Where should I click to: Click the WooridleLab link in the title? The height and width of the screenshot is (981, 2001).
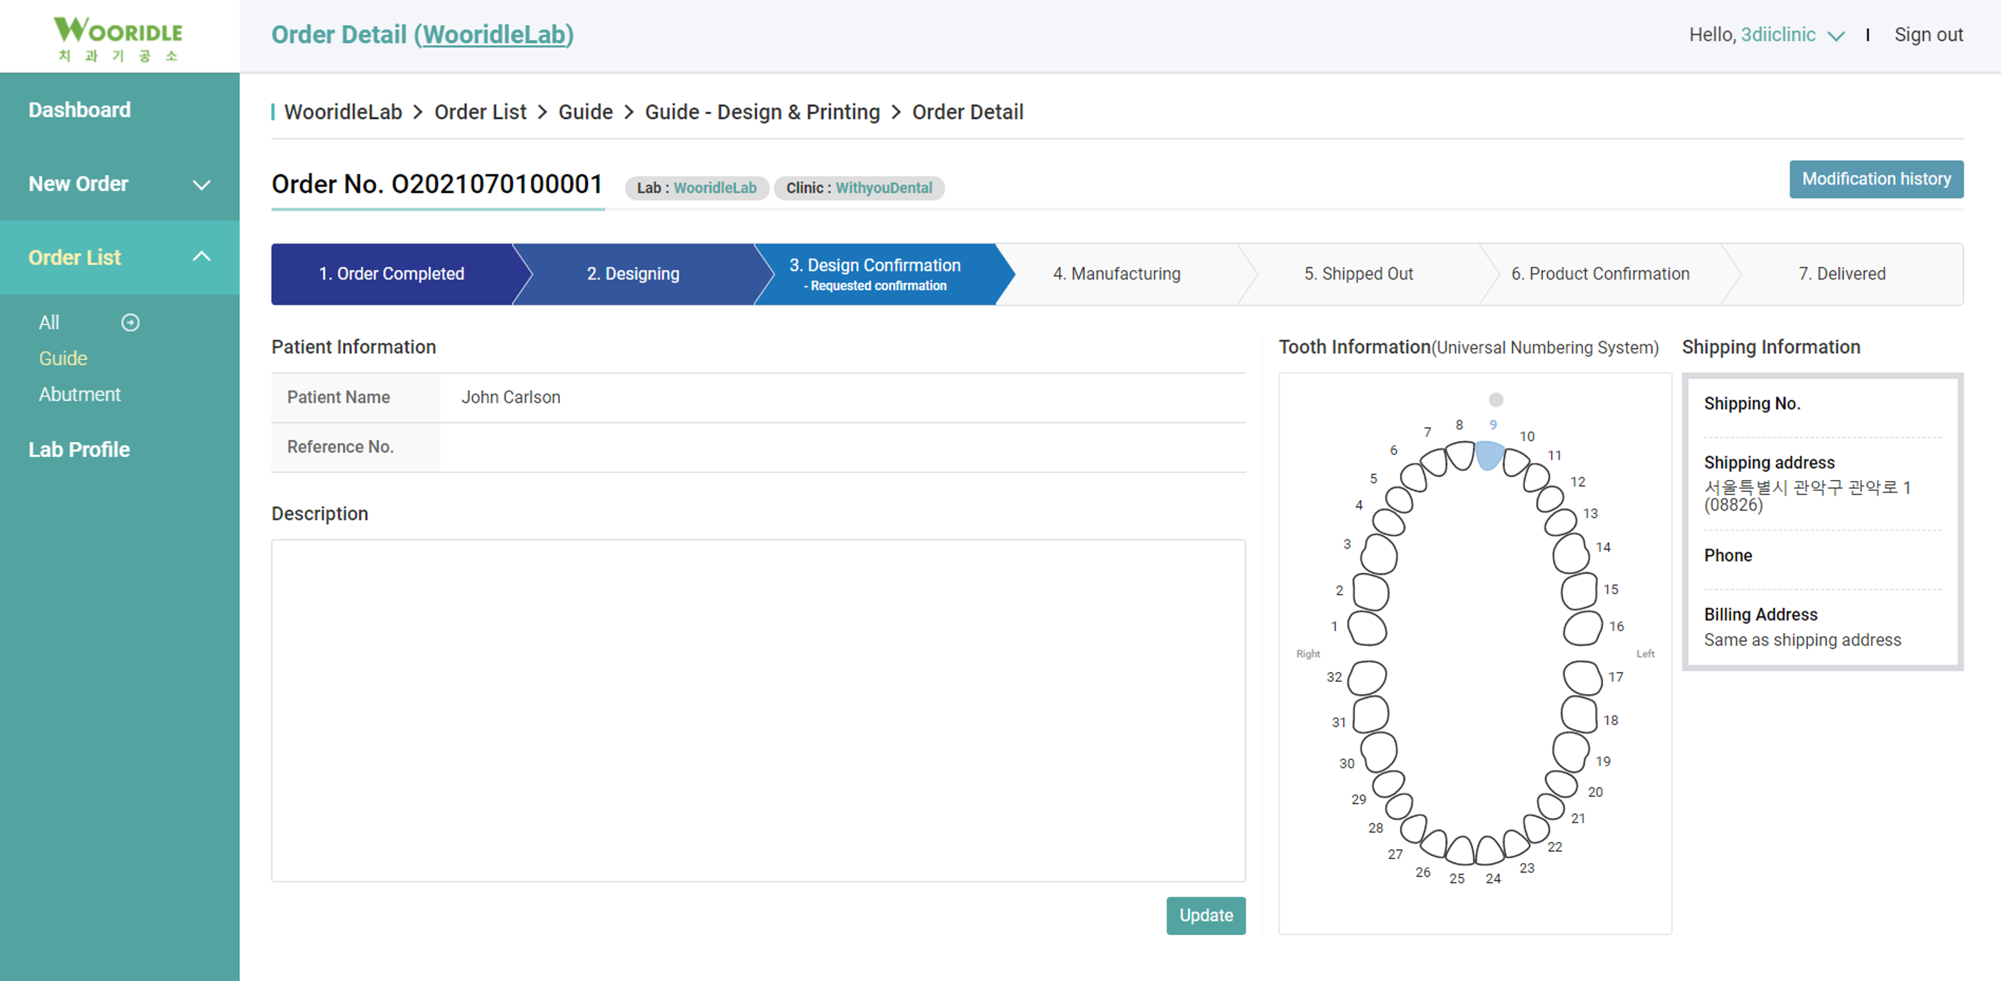pos(496,34)
